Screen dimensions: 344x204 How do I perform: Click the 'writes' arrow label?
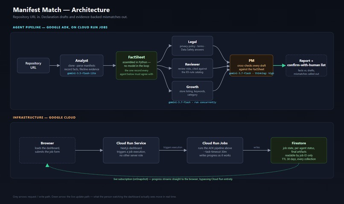coord(257,147)
